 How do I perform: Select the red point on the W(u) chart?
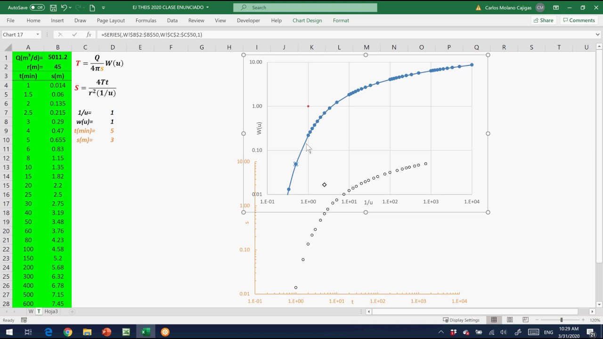pyautogui.click(x=308, y=106)
